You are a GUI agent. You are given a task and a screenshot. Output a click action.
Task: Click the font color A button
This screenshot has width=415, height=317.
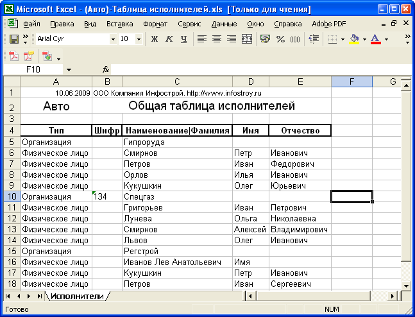375,39
